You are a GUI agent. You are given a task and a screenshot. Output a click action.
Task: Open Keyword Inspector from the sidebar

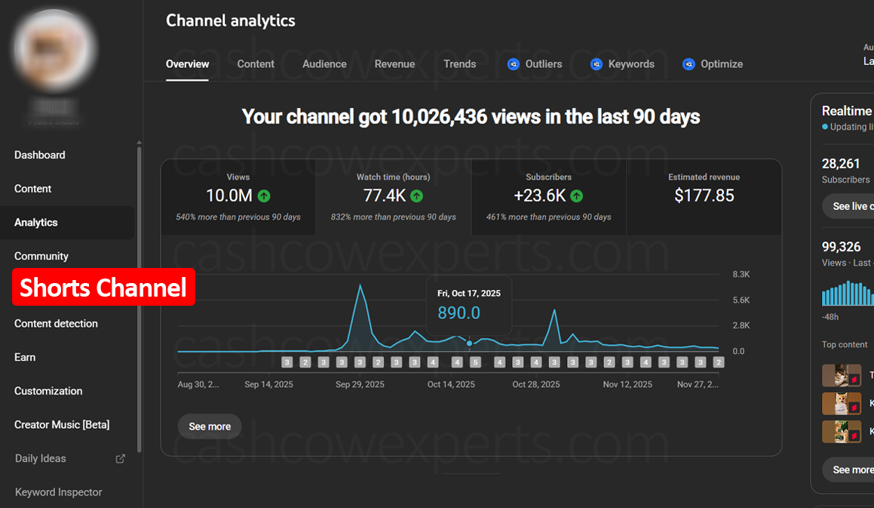pyautogui.click(x=57, y=491)
